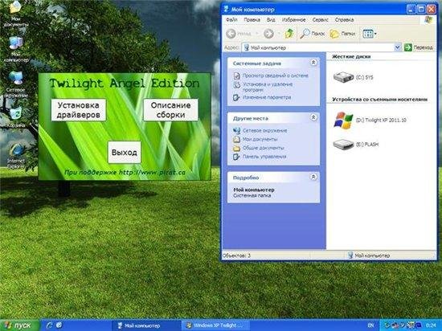Open Мои документы in Другие места
Viewport: 442px width, 331px height.
[x=260, y=139]
